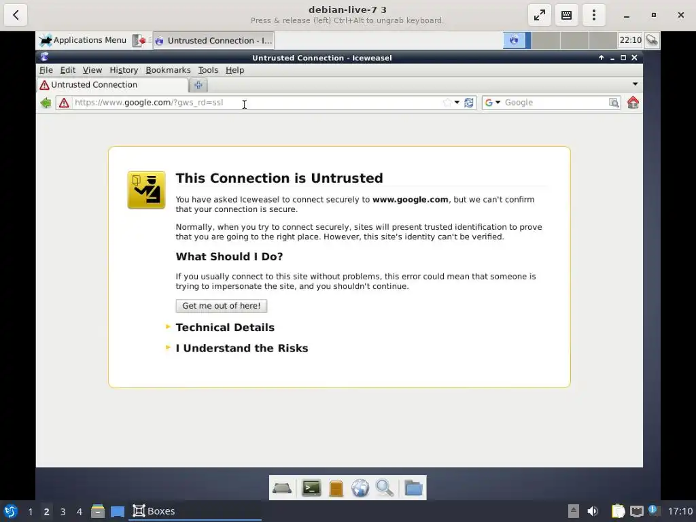Click the Get me out of here! button
The height and width of the screenshot is (522, 696).
222,306
